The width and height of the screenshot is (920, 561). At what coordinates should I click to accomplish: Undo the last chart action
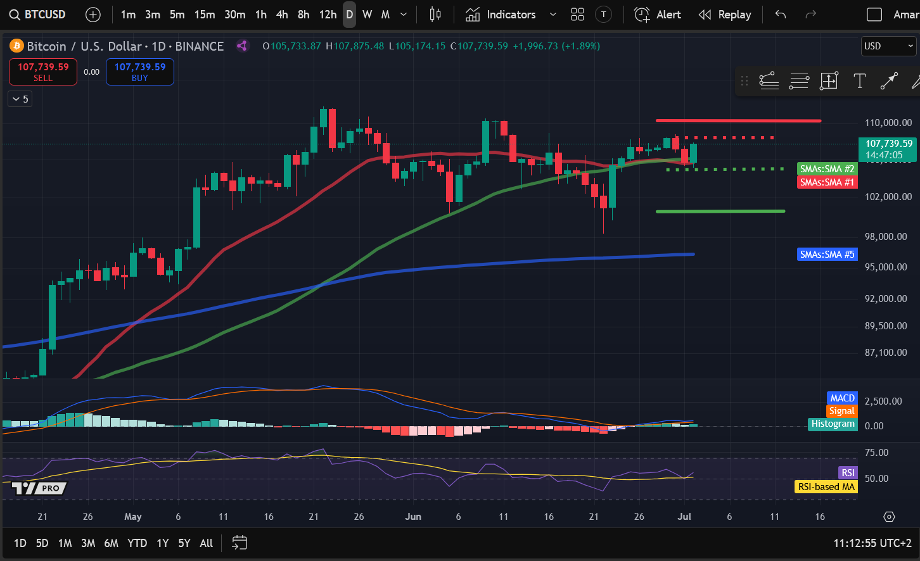tap(781, 15)
